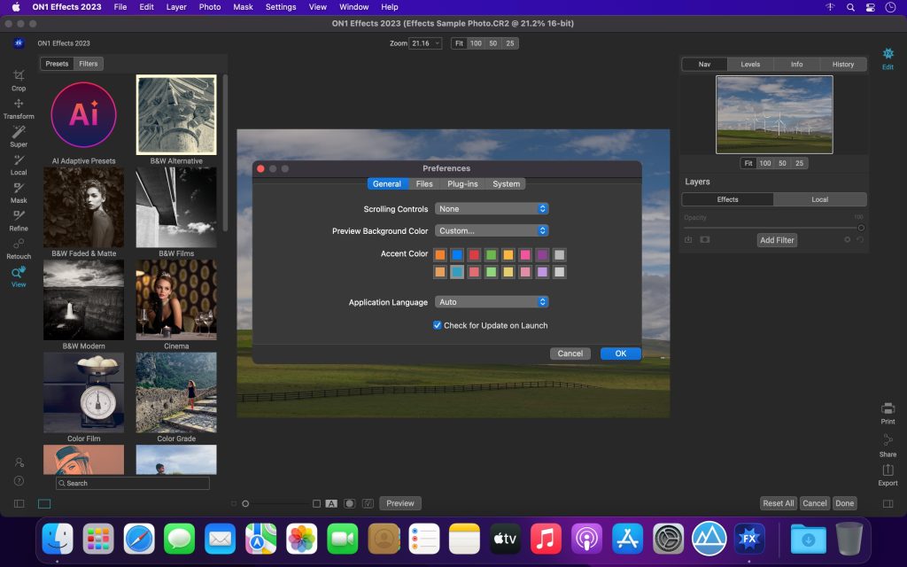The height and width of the screenshot is (567, 907).
Task: Activate the Local adjustment tool
Action: [x=19, y=163]
